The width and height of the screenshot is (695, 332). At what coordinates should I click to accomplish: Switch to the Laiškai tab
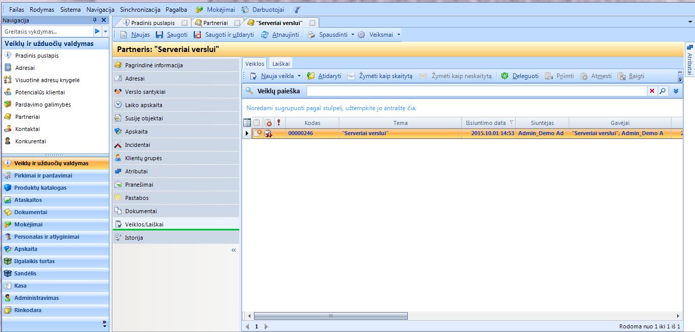pos(281,64)
